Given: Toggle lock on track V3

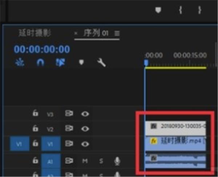Looking at the screenshot, I should 35,113.
